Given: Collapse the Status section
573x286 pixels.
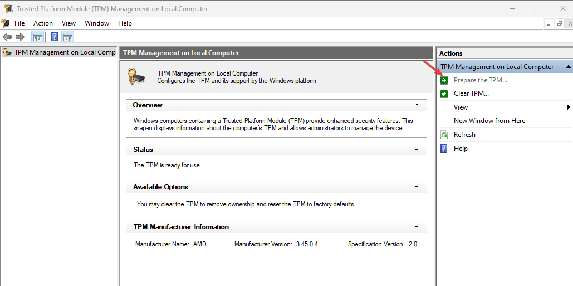Looking at the screenshot, I should point(417,149).
